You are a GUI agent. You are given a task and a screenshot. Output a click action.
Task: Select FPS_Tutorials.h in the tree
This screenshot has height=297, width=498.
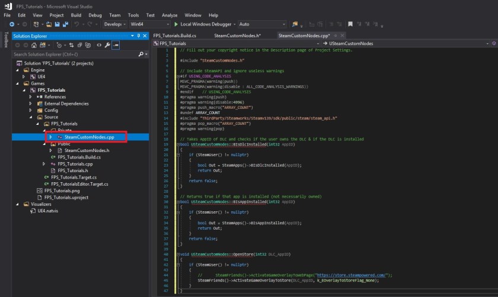[x=73, y=170]
